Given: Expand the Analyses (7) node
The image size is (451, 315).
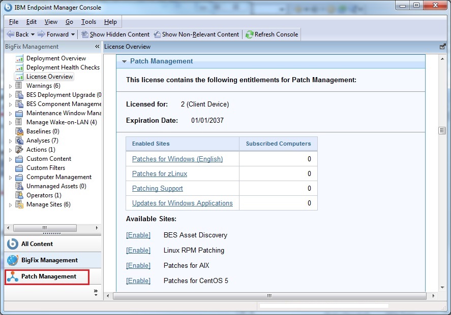Looking at the screenshot, I should tap(10, 141).
